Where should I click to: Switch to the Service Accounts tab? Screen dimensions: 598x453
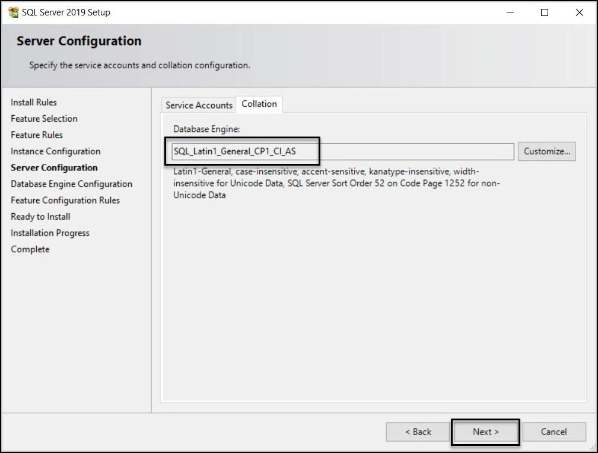coord(199,105)
